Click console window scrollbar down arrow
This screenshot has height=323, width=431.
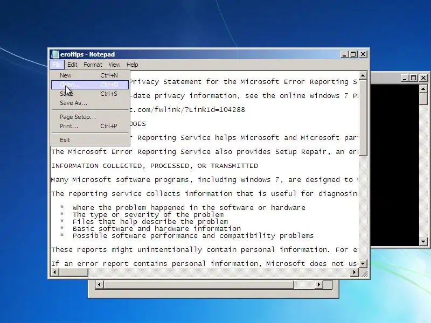[x=423, y=242]
